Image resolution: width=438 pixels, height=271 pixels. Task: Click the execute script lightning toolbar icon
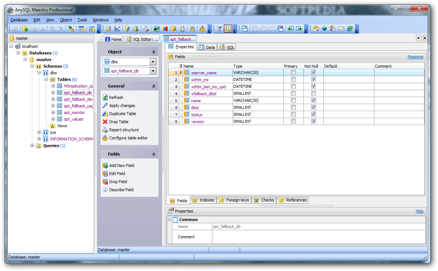[x=128, y=29]
